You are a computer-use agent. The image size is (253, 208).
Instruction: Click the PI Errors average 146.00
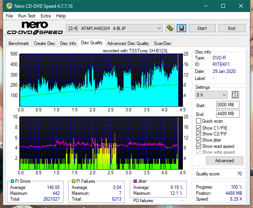pyautogui.click(x=53, y=187)
